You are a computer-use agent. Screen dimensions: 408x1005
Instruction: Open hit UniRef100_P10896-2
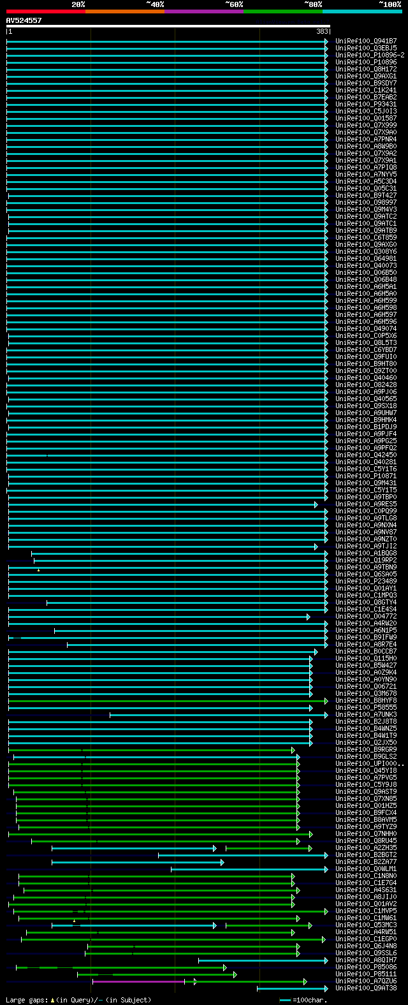point(370,55)
